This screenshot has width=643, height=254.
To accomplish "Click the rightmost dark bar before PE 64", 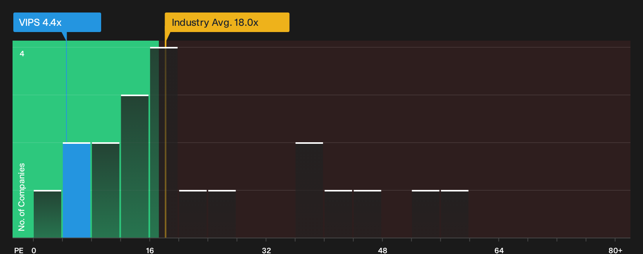I will point(455,214).
